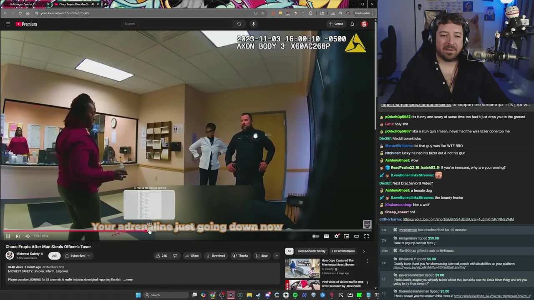The image size is (534, 300).
Task: Dislike the video
Action: (175, 255)
